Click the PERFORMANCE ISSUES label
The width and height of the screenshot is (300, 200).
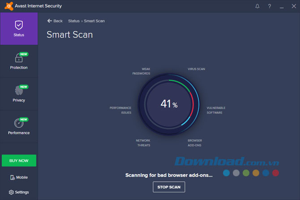[x=120, y=110]
